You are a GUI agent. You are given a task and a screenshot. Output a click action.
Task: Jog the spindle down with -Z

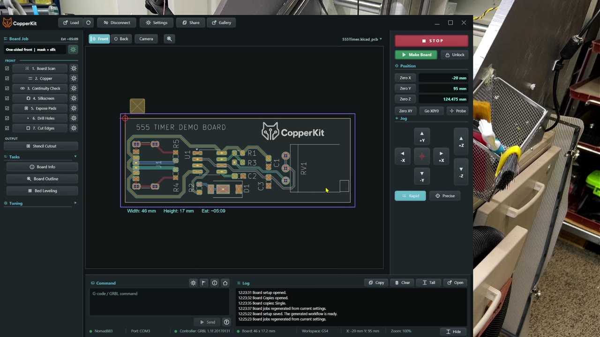461,172
